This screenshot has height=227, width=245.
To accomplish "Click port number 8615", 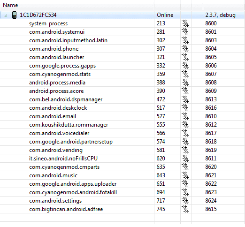I will [x=211, y=209].
